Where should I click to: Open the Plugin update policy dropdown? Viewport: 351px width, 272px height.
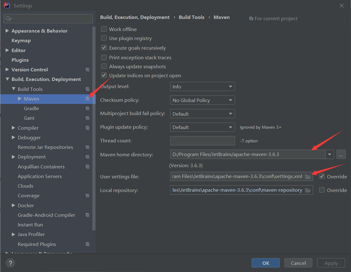(x=202, y=127)
